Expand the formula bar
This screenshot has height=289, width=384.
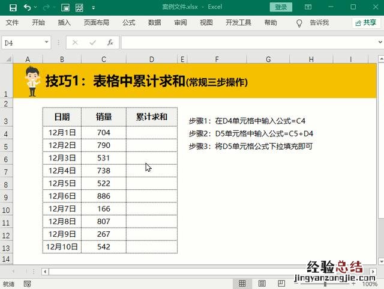pyautogui.click(x=377, y=43)
